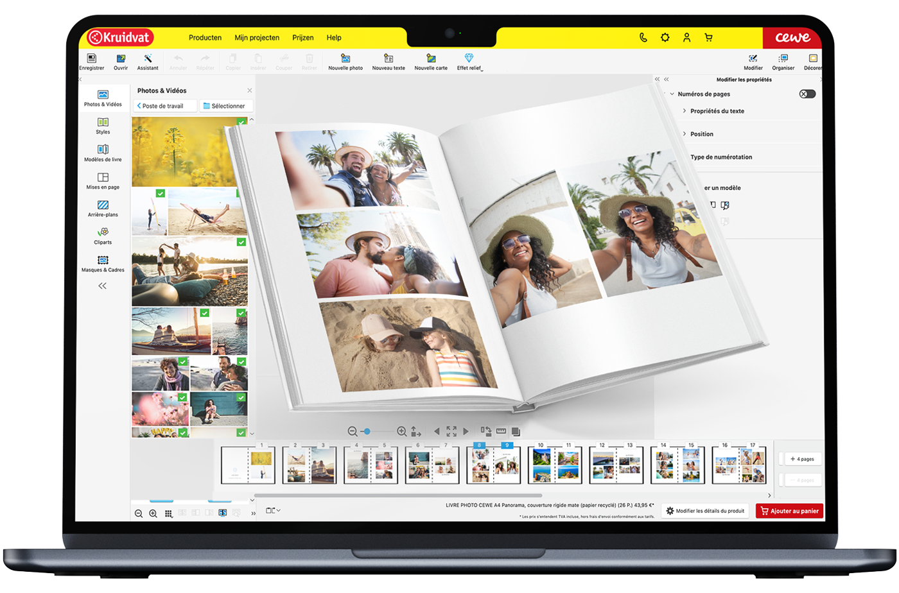Open the Styles sidebar panel

(103, 126)
